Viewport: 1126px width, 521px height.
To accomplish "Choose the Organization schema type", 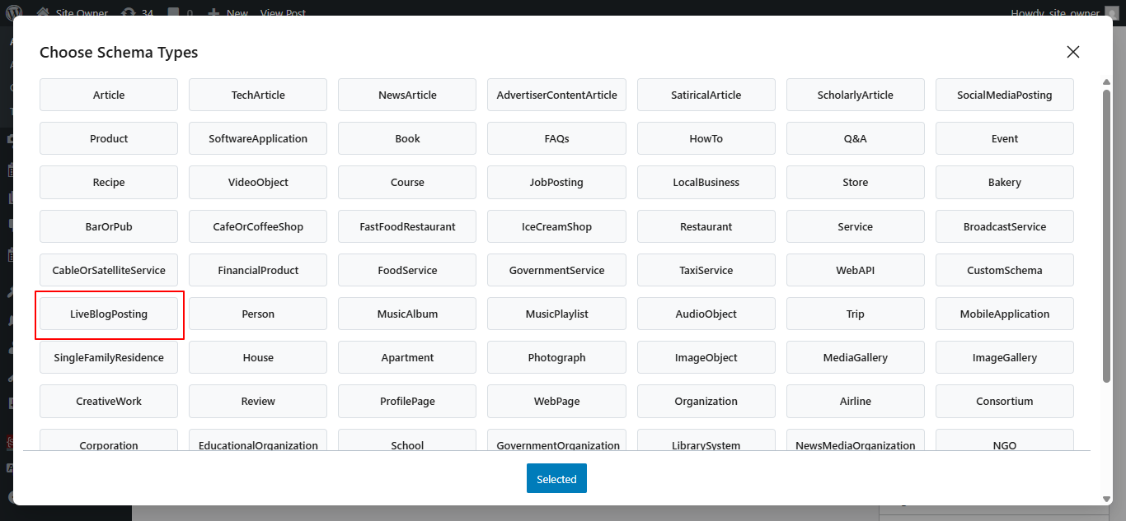I will (x=706, y=401).
